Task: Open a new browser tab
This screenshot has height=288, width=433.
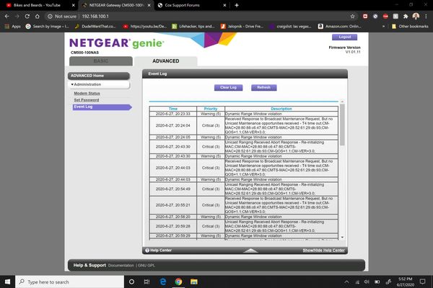Action: coord(237,5)
